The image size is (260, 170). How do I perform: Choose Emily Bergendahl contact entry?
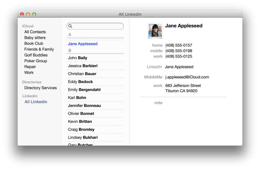click(x=84, y=90)
